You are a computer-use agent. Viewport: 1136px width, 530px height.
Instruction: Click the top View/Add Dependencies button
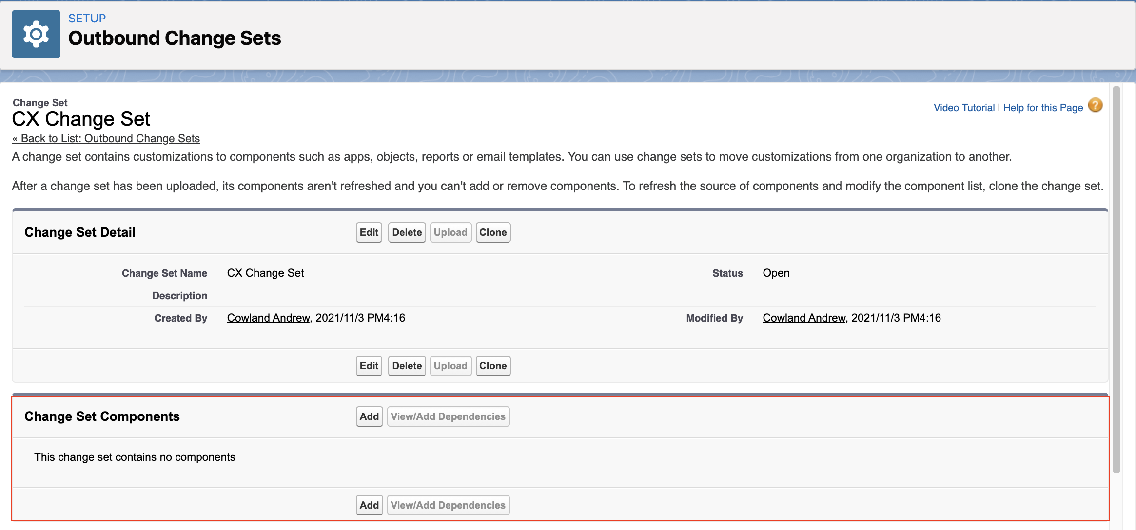[x=448, y=416]
